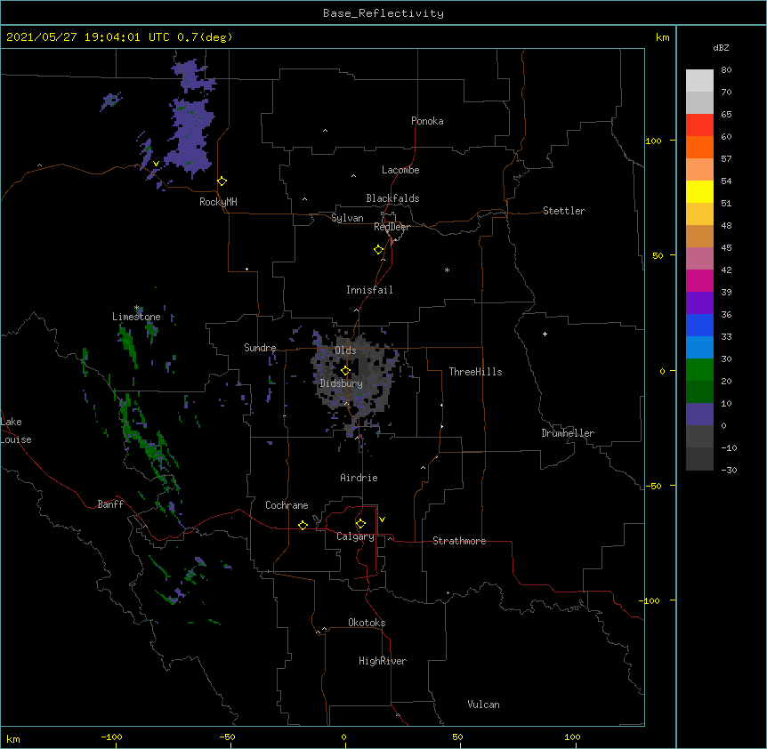Click the yellow diamond marker beside RockyMH

222,181
